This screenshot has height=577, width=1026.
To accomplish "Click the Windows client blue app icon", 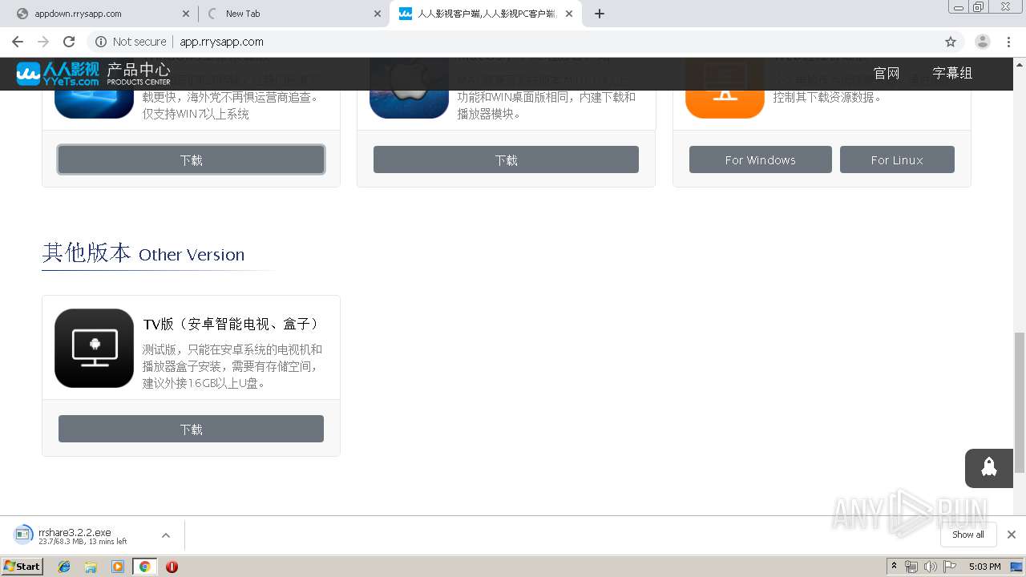I will (x=94, y=103).
